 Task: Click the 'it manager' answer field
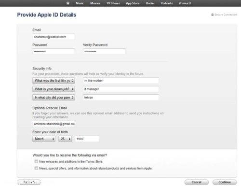(121, 89)
